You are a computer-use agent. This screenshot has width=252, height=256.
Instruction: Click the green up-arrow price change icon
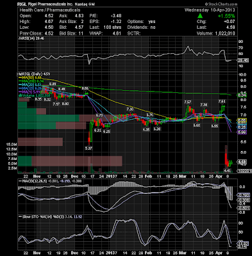(x=200, y=15)
